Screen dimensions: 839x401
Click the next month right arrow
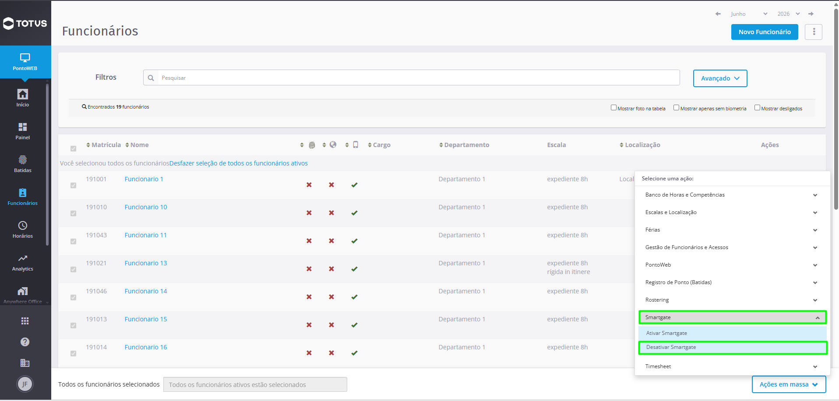click(x=811, y=14)
